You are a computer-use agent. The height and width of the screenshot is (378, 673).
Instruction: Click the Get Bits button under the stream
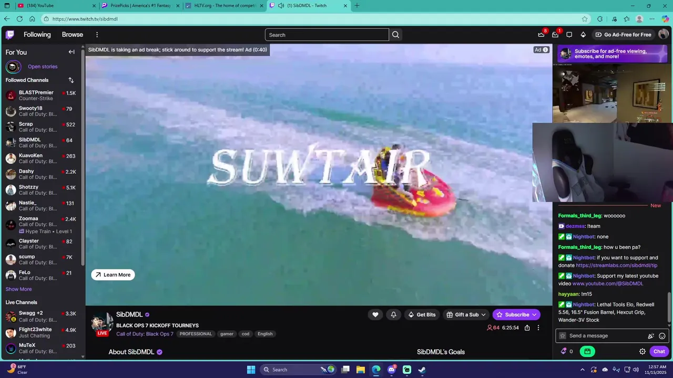422,314
